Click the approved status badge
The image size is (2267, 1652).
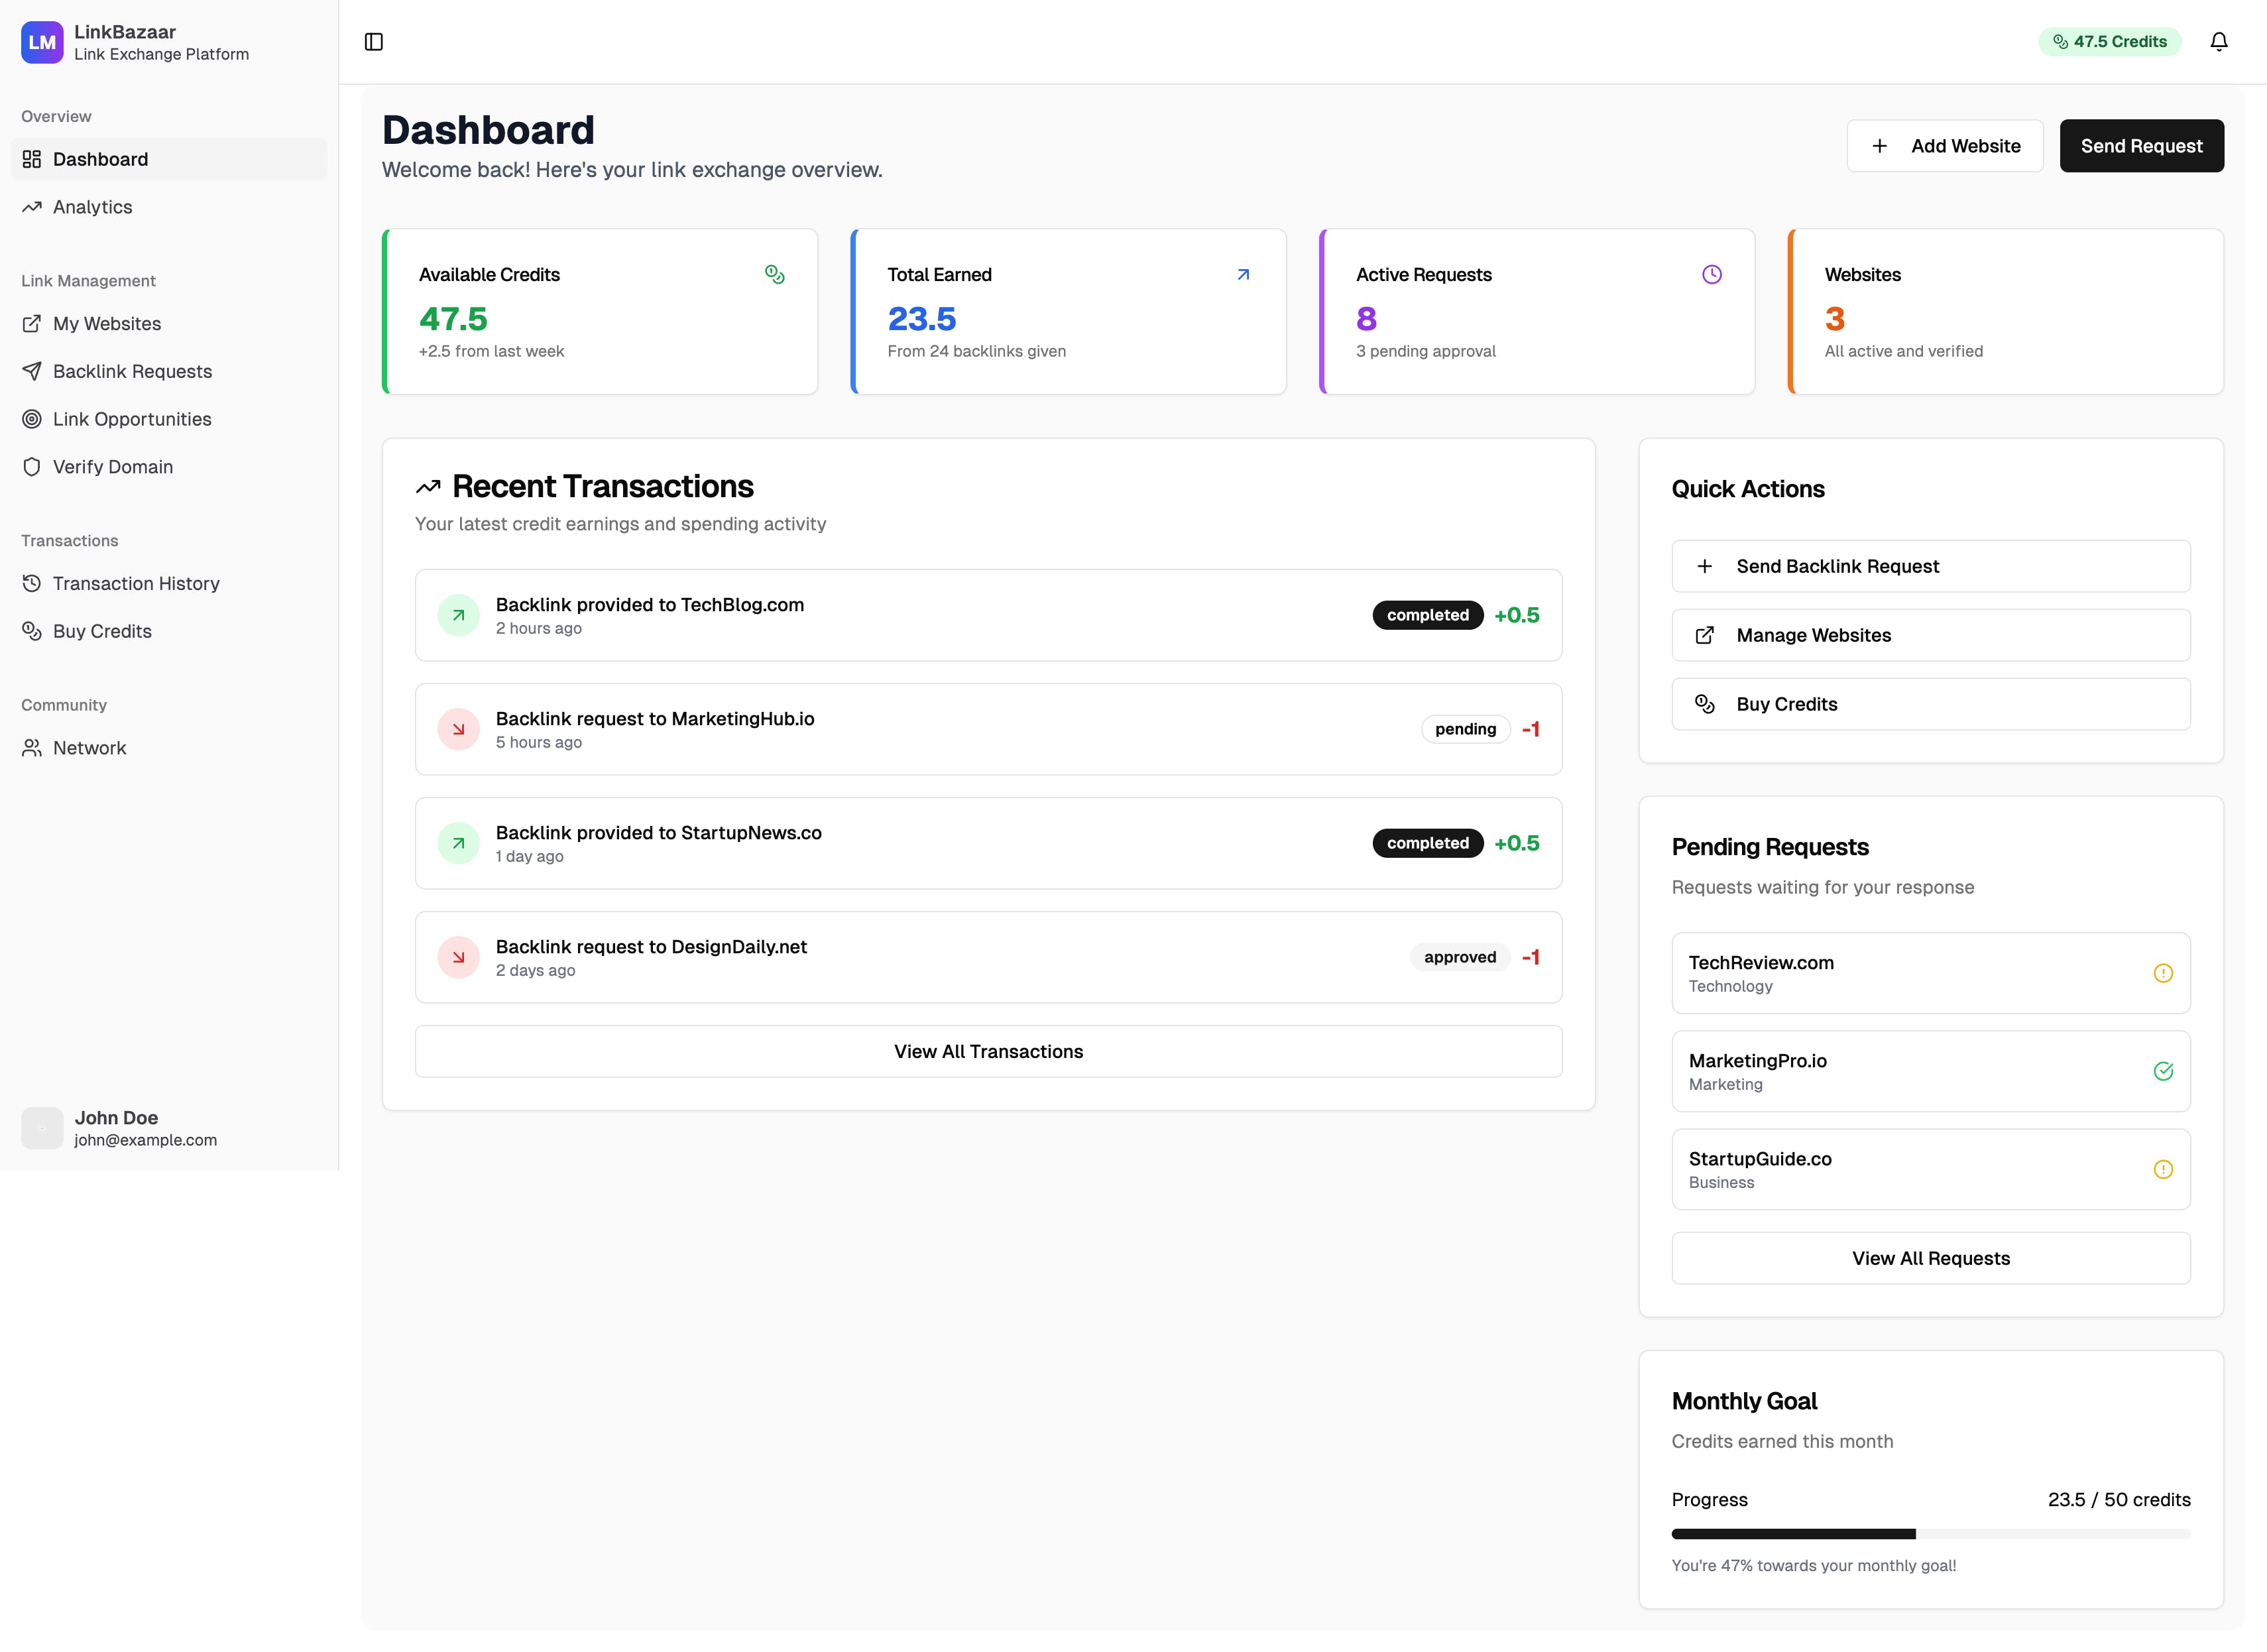1460,957
